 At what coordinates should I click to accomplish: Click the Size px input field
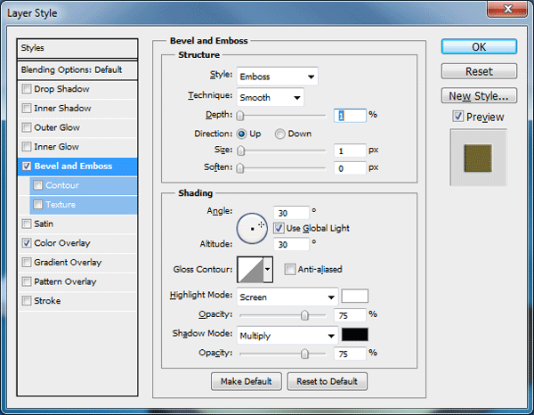[350, 151]
